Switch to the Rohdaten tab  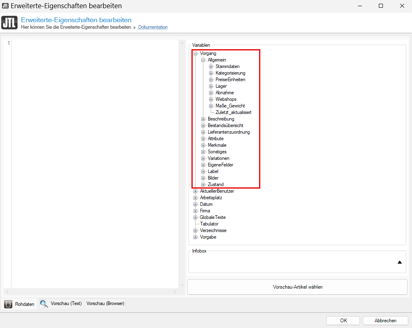point(25,304)
